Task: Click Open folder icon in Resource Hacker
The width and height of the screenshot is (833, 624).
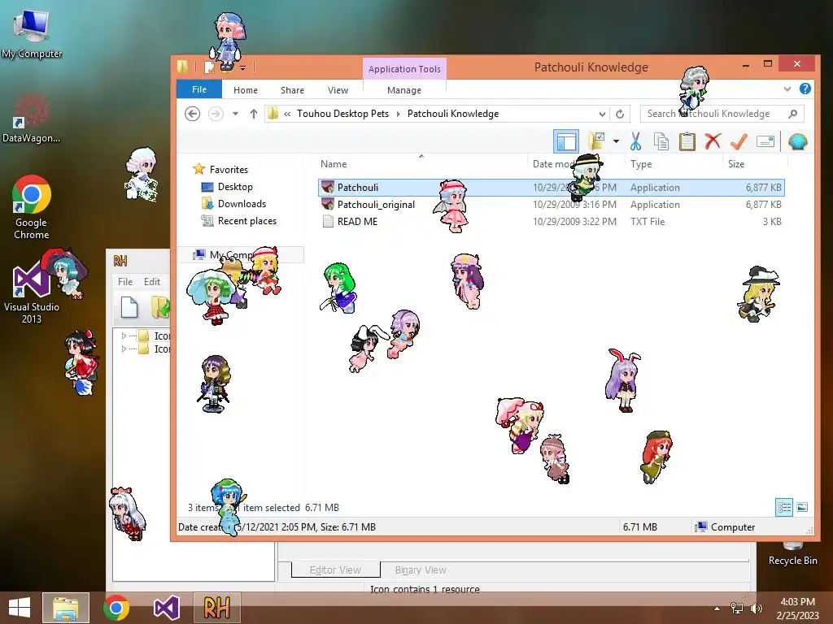Action: [x=160, y=307]
